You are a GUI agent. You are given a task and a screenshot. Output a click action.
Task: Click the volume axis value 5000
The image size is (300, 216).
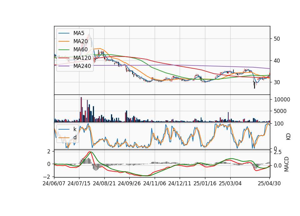[280, 111]
